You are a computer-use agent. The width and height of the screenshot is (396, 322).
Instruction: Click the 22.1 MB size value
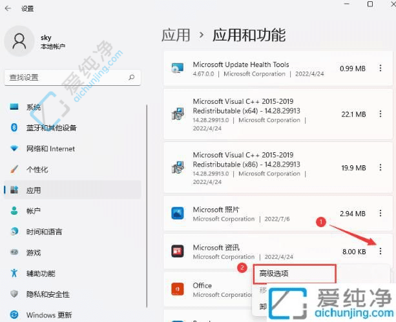point(353,115)
